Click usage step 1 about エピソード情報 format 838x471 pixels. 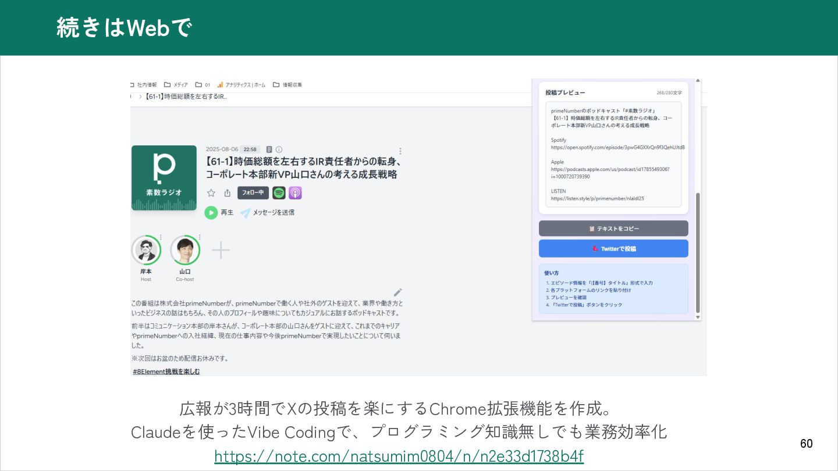pos(599,283)
